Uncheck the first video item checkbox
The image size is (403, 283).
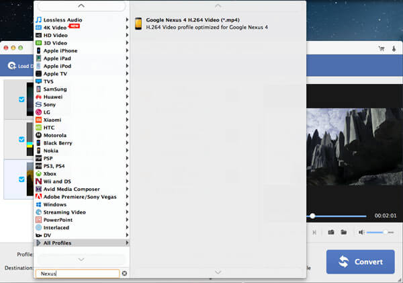[21, 99]
